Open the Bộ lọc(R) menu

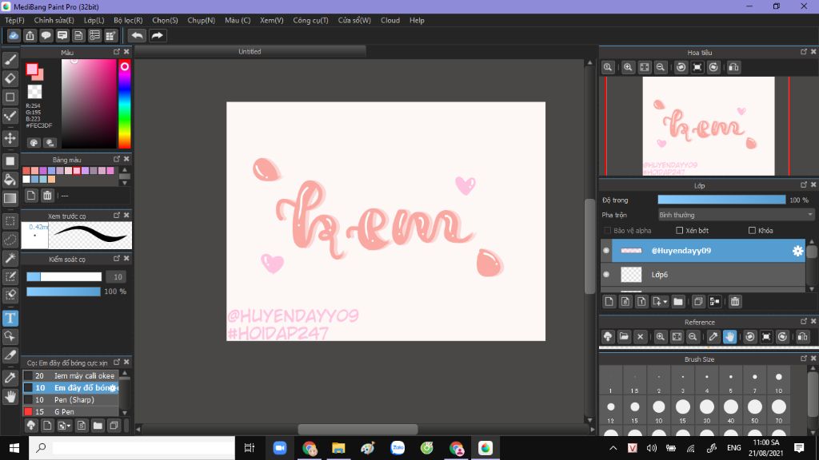coord(128,20)
